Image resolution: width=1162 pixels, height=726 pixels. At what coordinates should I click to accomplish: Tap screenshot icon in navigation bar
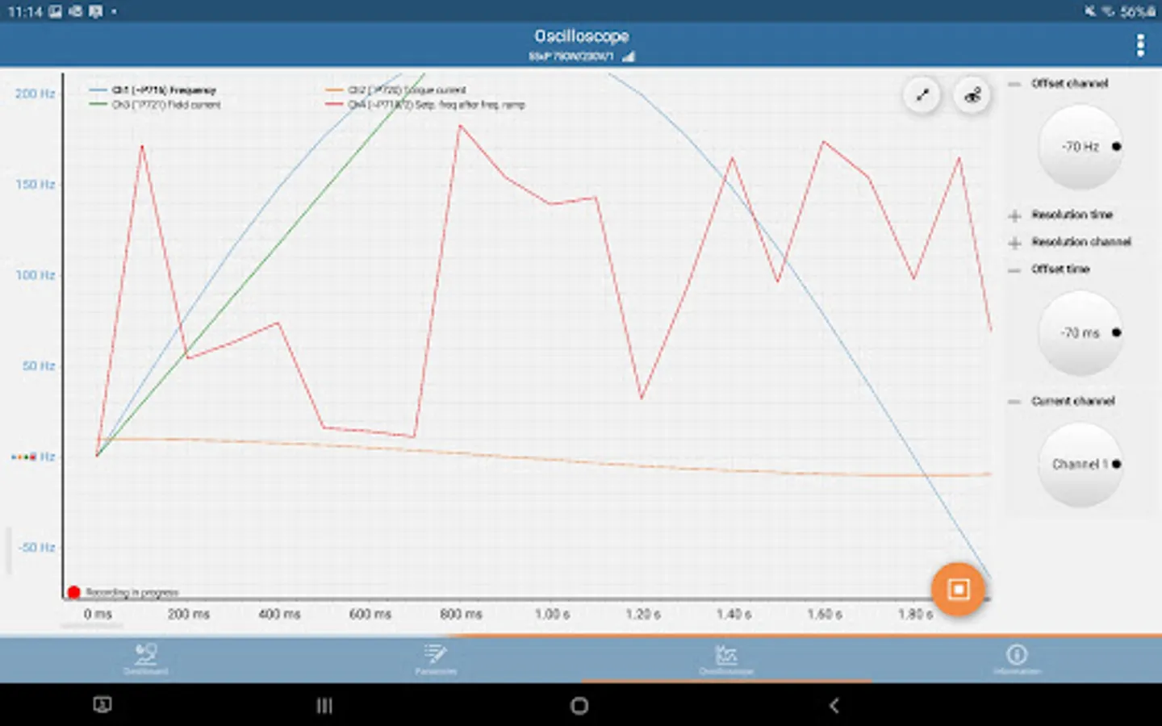pyautogui.click(x=102, y=705)
